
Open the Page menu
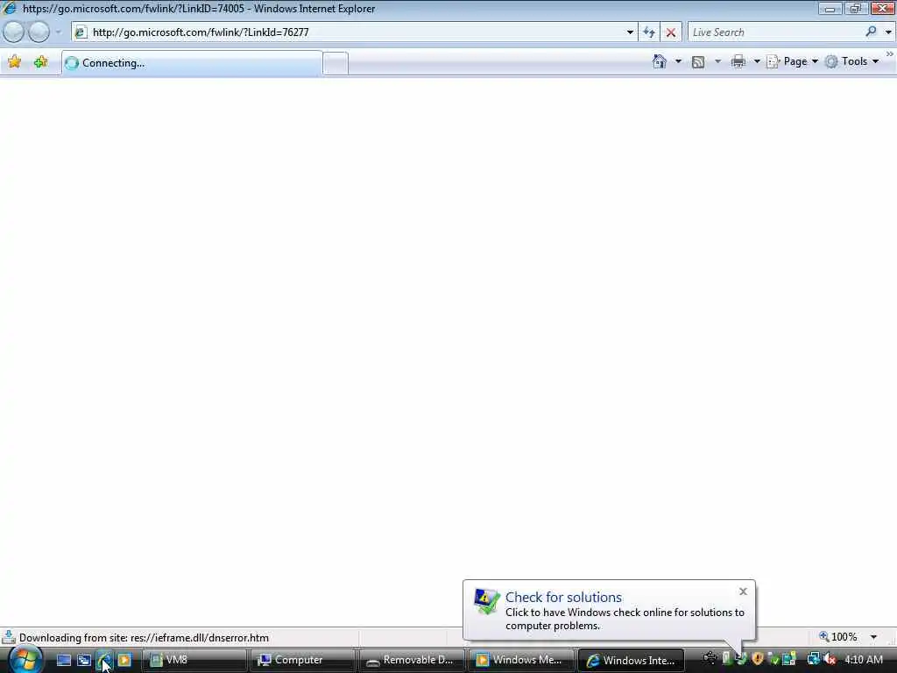click(x=792, y=61)
